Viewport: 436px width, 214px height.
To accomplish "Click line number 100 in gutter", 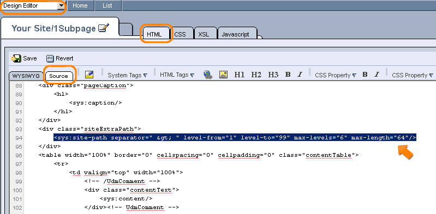I will tap(17, 190).
